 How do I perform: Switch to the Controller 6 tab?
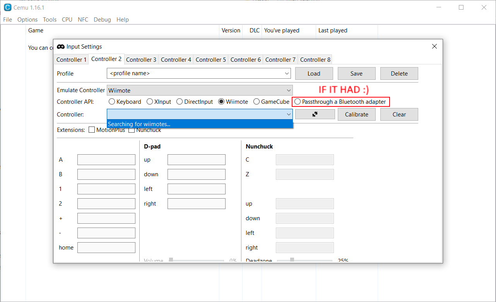(x=246, y=60)
